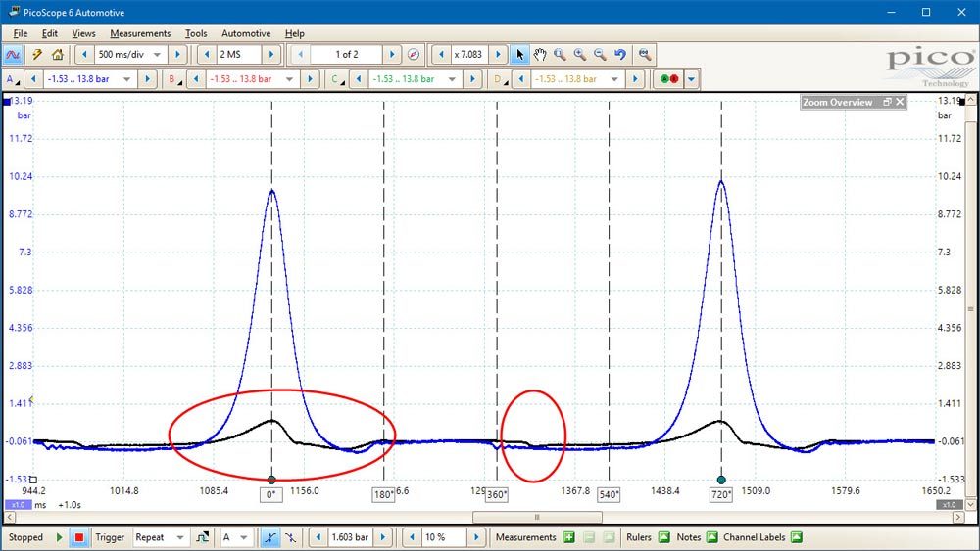Open the buffer navigator compass icon
The image size is (980, 551).
click(x=414, y=54)
